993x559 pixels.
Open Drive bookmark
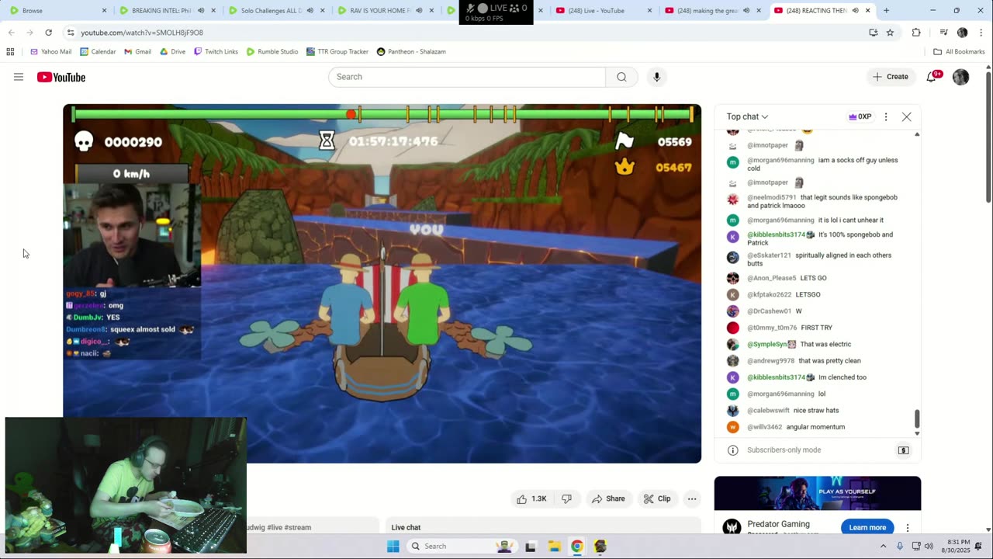click(172, 52)
